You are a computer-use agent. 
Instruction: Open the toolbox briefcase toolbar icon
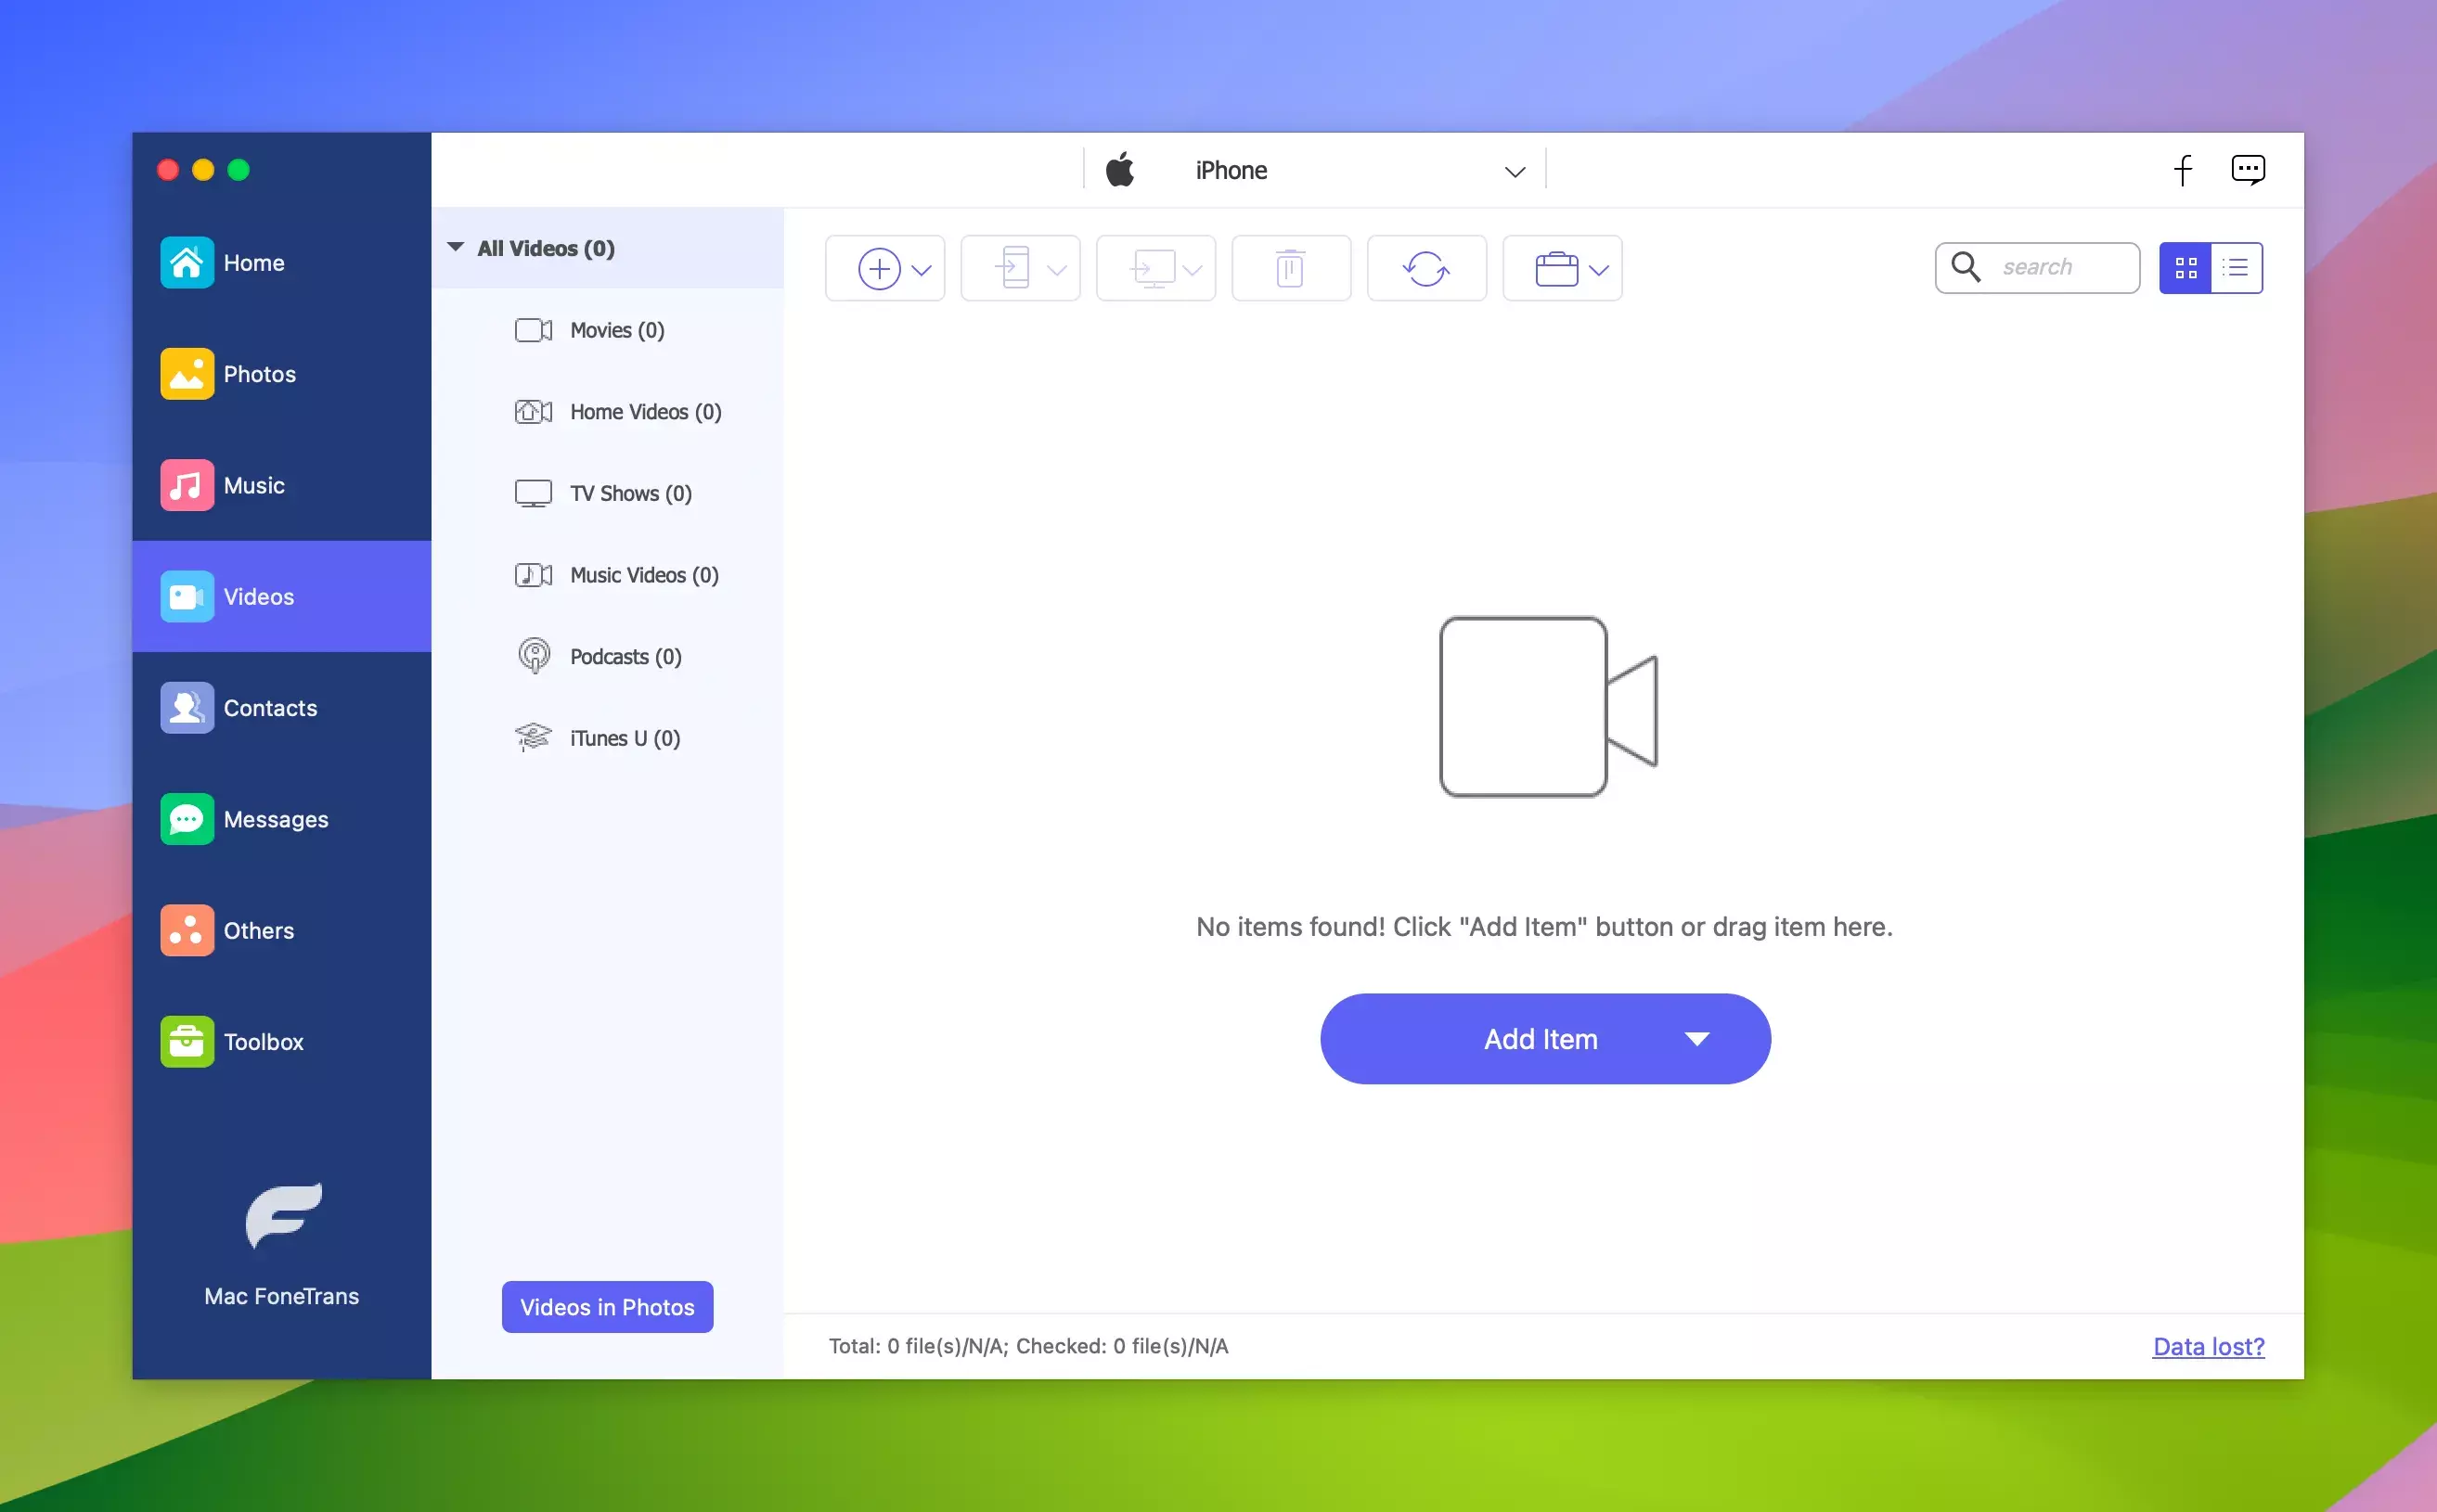1561,268
